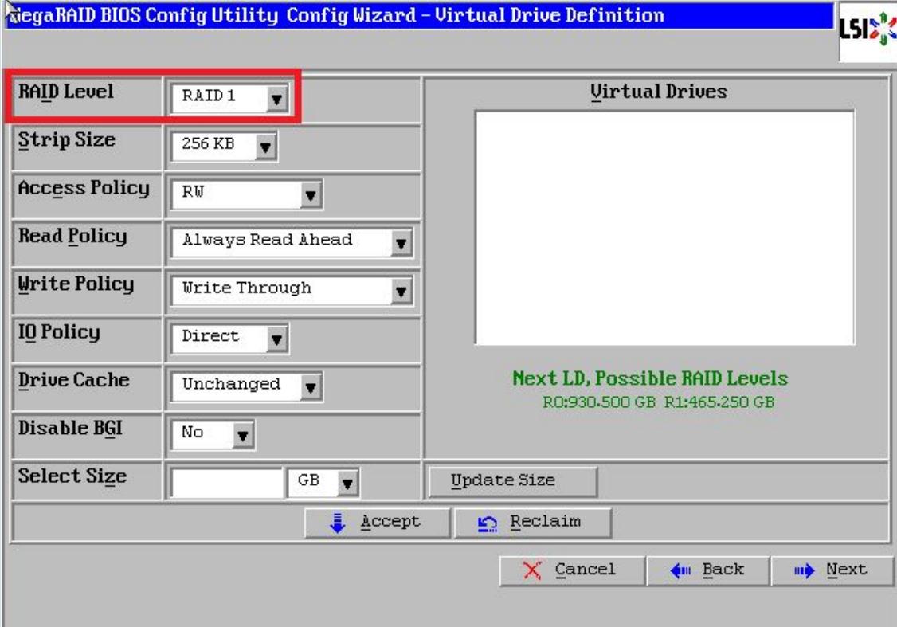Image resolution: width=897 pixels, height=627 pixels.
Task: Expand the Access Policy RW dropdown
Action: (247, 194)
